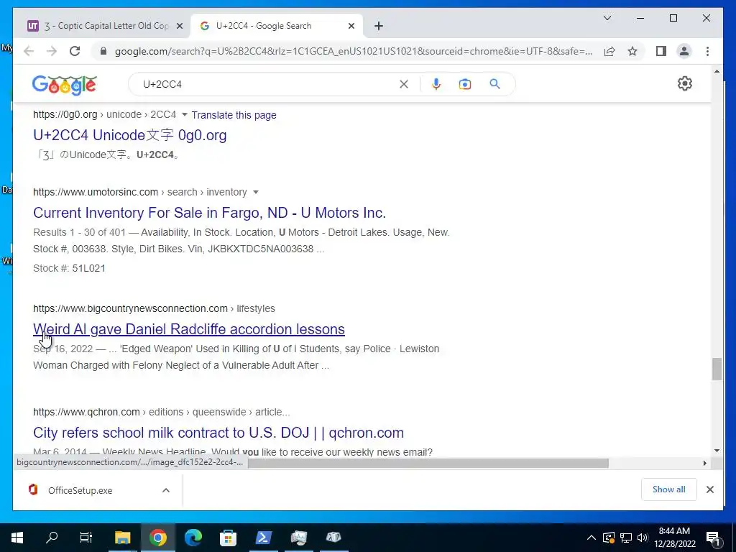Open Windows Start menu

tap(17, 538)
